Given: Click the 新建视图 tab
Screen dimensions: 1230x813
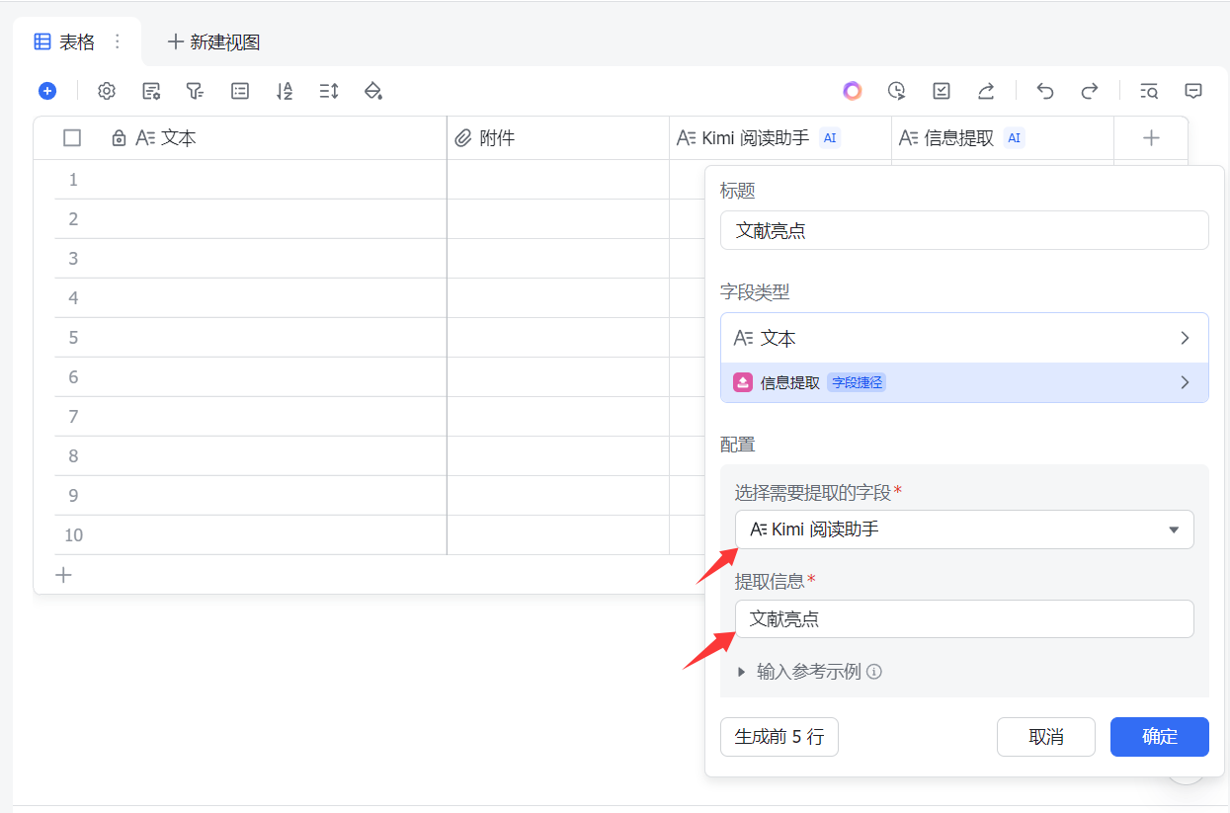Looking at the screenshot, I should (x=214, y=41).
